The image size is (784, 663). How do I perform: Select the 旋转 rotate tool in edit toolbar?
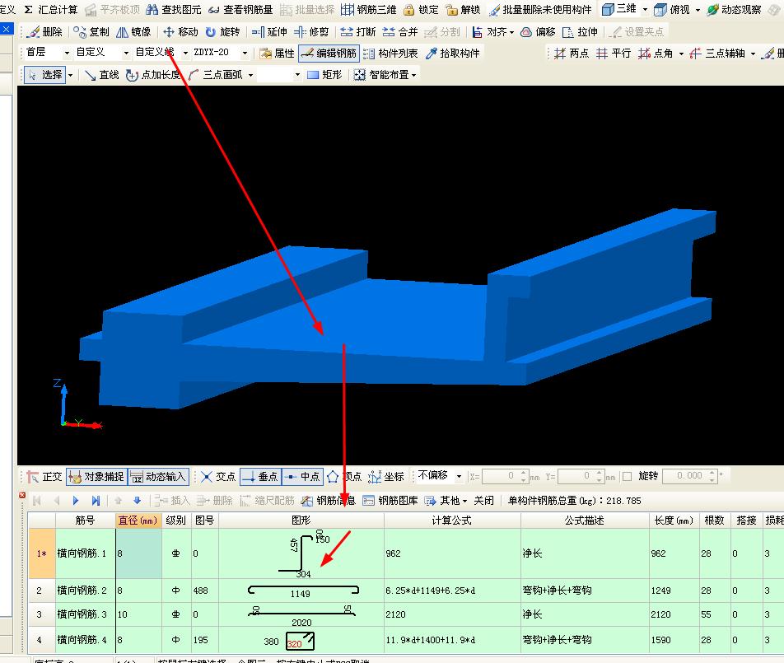[222, 32]
